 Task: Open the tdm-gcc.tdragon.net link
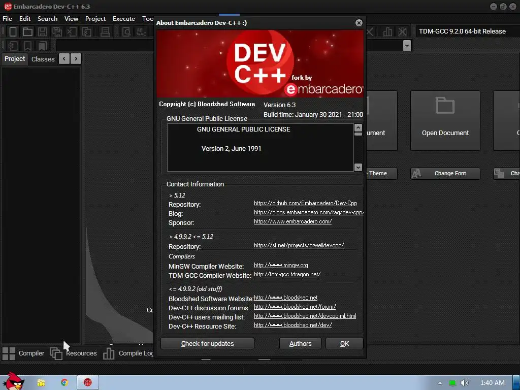[287, 274]
